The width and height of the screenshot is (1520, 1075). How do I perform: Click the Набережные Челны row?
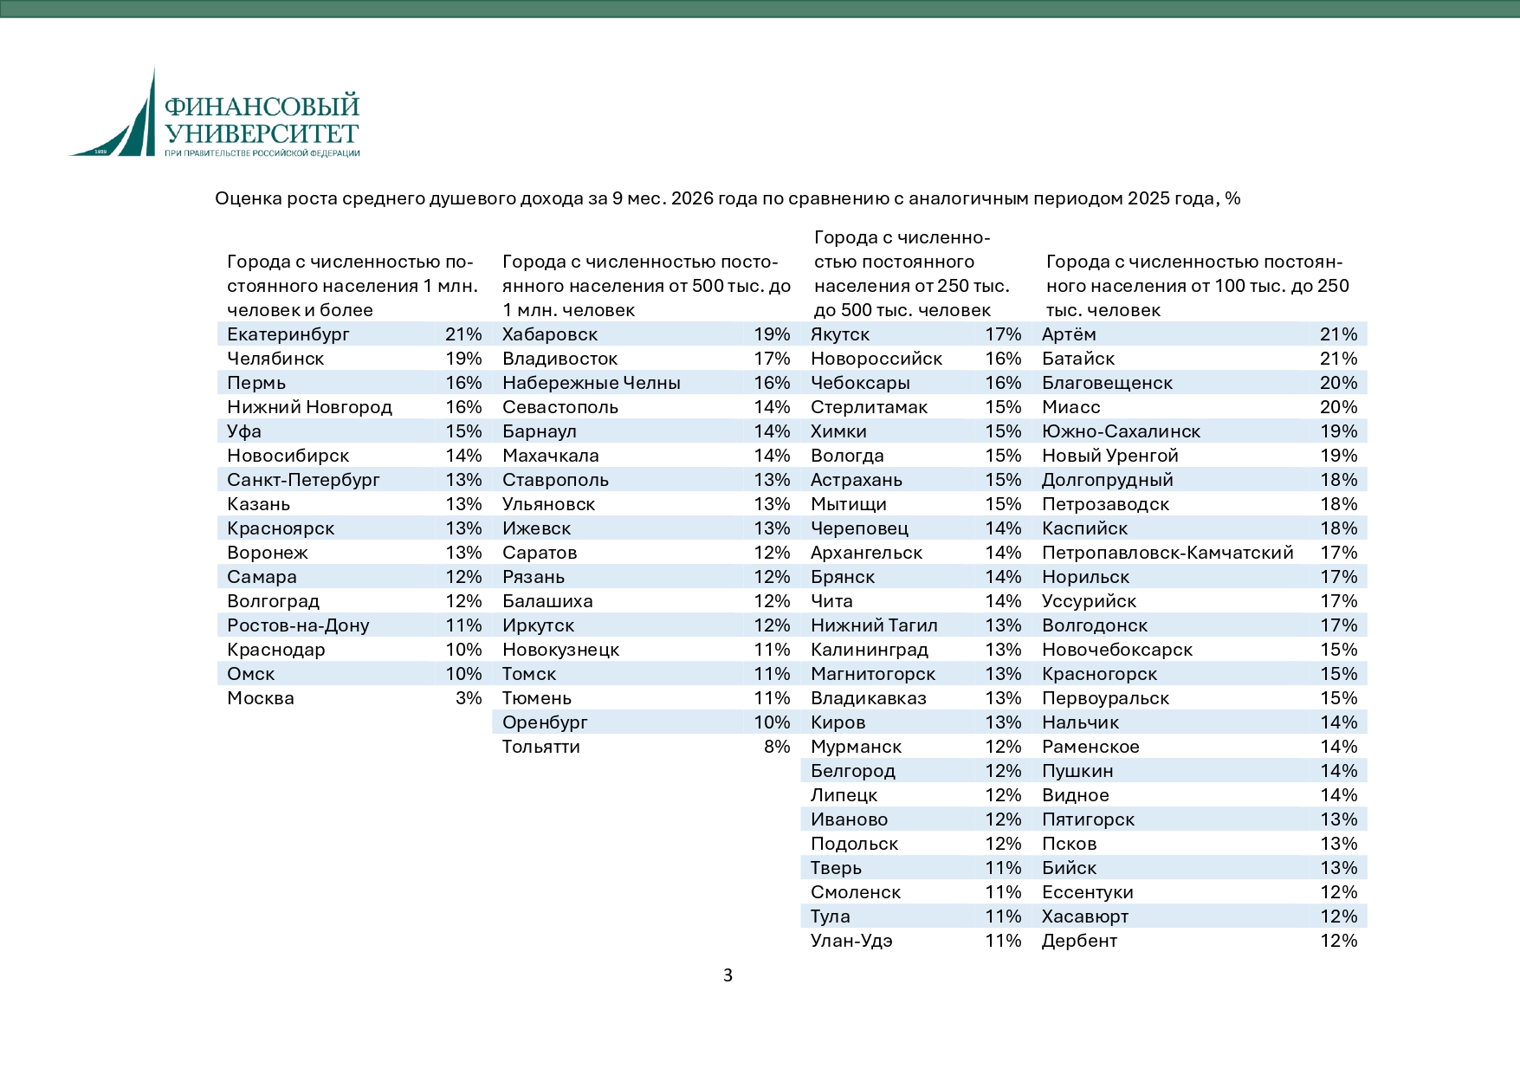coord(646,383)
